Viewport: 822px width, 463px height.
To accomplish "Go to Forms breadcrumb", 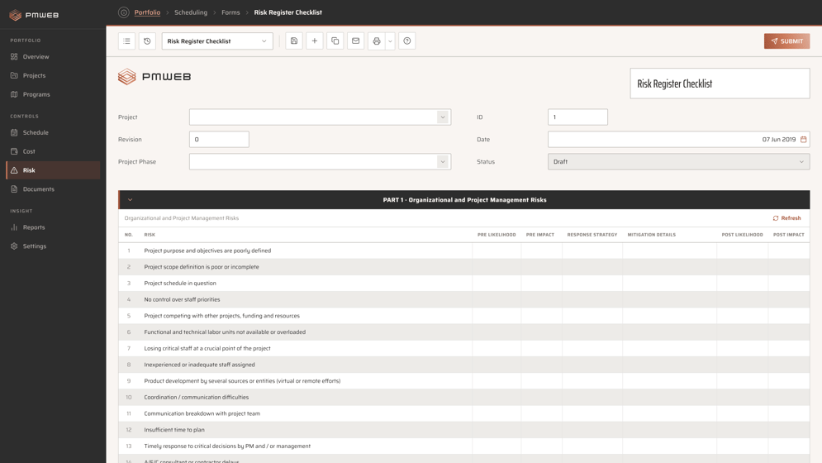I will (x=230, y=12).
